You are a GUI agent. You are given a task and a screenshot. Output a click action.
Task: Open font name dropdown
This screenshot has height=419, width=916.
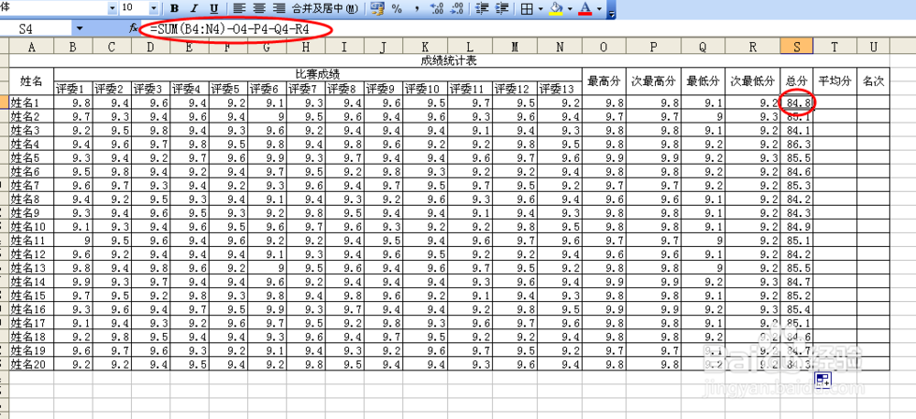click(x=112, y=7)
